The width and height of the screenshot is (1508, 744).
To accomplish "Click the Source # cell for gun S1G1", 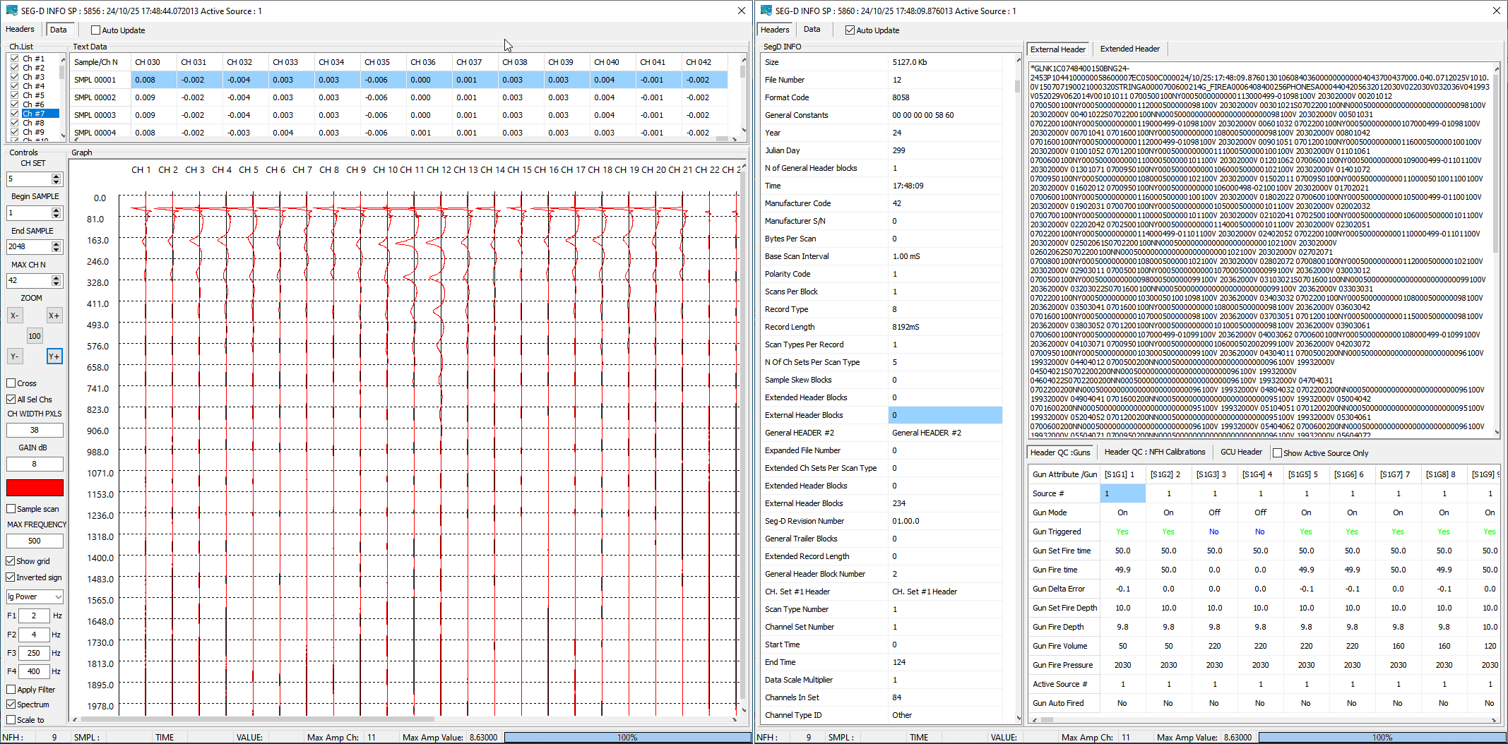I will (x=1122, y=493).
